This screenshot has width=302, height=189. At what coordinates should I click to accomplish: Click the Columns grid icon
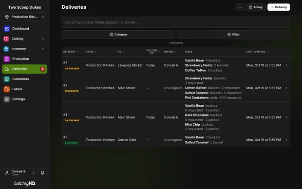pyautogui.click(x=112, y=35)
